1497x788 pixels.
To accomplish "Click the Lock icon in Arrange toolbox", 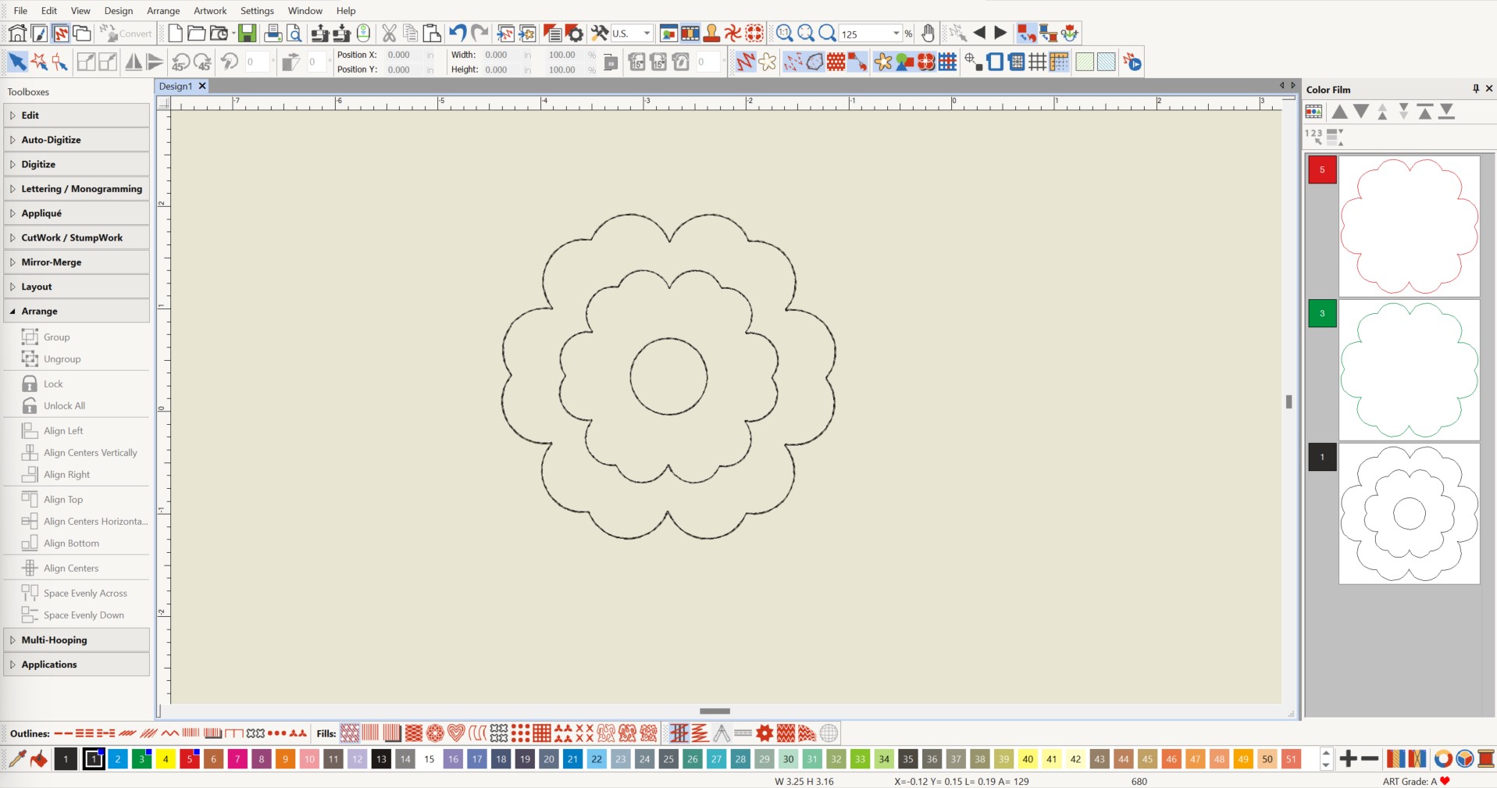I will pos(30,383).
